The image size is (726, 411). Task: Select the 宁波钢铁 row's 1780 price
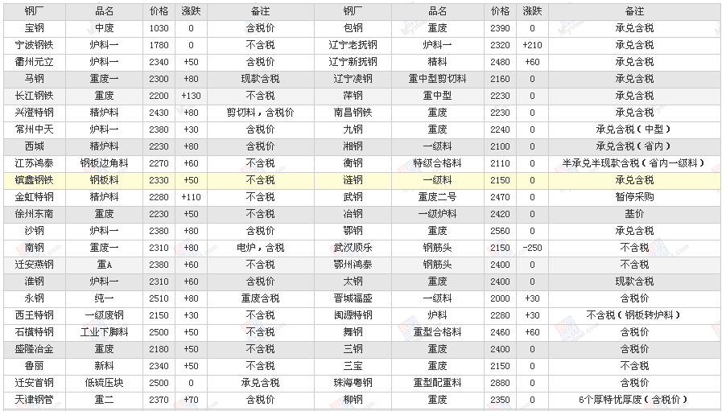point(159,45)
